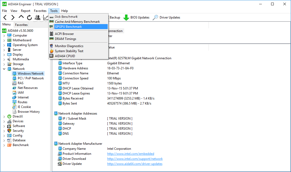Expand the Benchmark tree node
The image size is (291, 172).
click(4, 145)
